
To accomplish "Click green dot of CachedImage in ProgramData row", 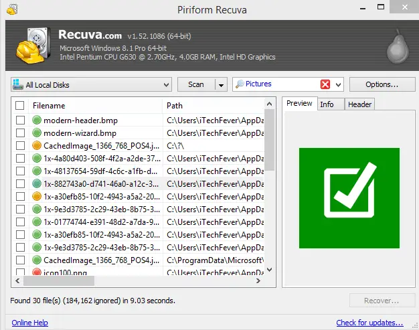I will pyautogui.click(x=37, y=260).
